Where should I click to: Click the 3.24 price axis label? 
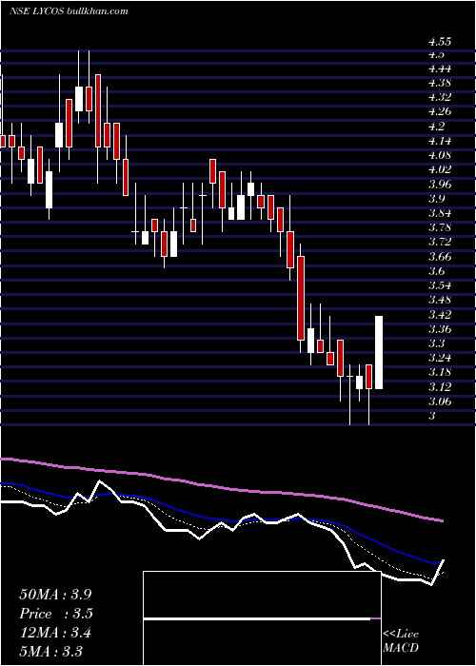click(x=440, y=358)
